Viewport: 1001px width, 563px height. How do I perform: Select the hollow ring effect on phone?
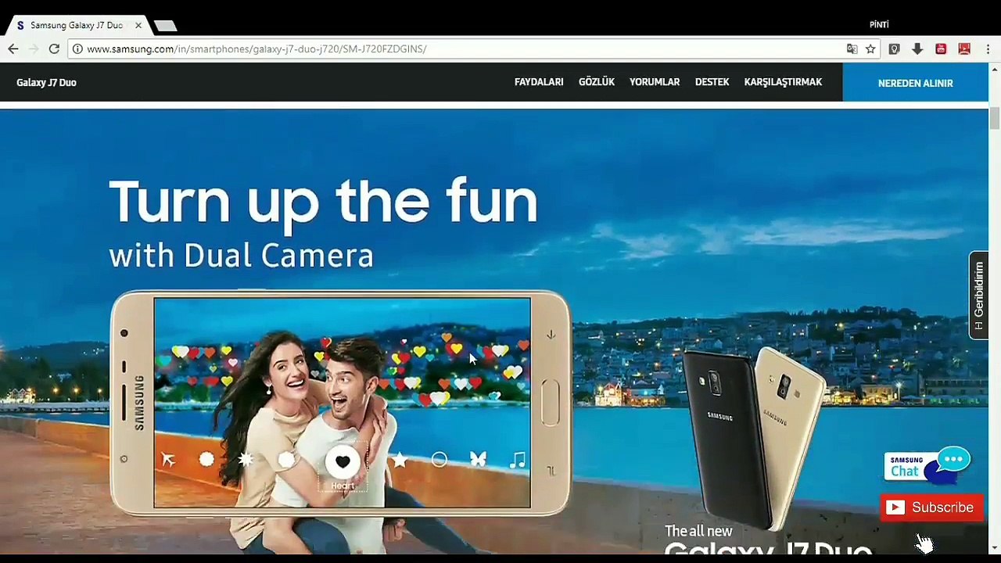point(440,460)
